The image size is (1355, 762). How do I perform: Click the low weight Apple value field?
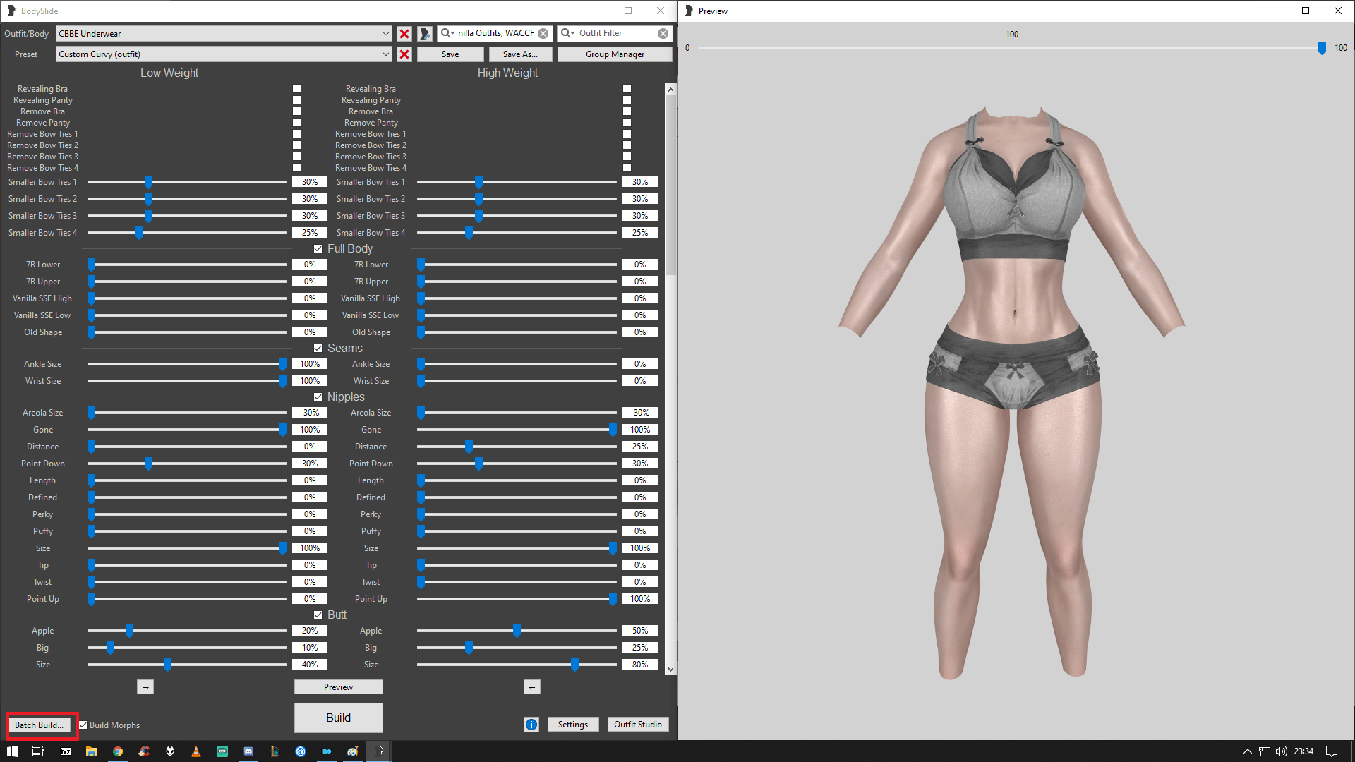pos(310,631)
